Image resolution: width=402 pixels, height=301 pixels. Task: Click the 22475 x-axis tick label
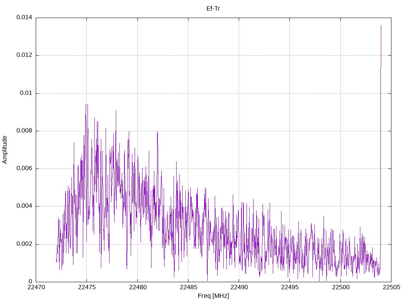(87, 287)
